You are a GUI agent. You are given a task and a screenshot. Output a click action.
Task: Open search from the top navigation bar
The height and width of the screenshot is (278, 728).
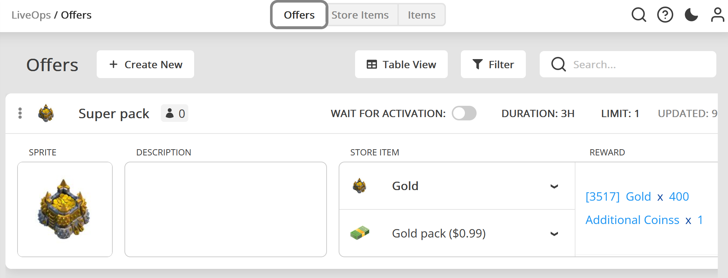[x=639, y=15]
